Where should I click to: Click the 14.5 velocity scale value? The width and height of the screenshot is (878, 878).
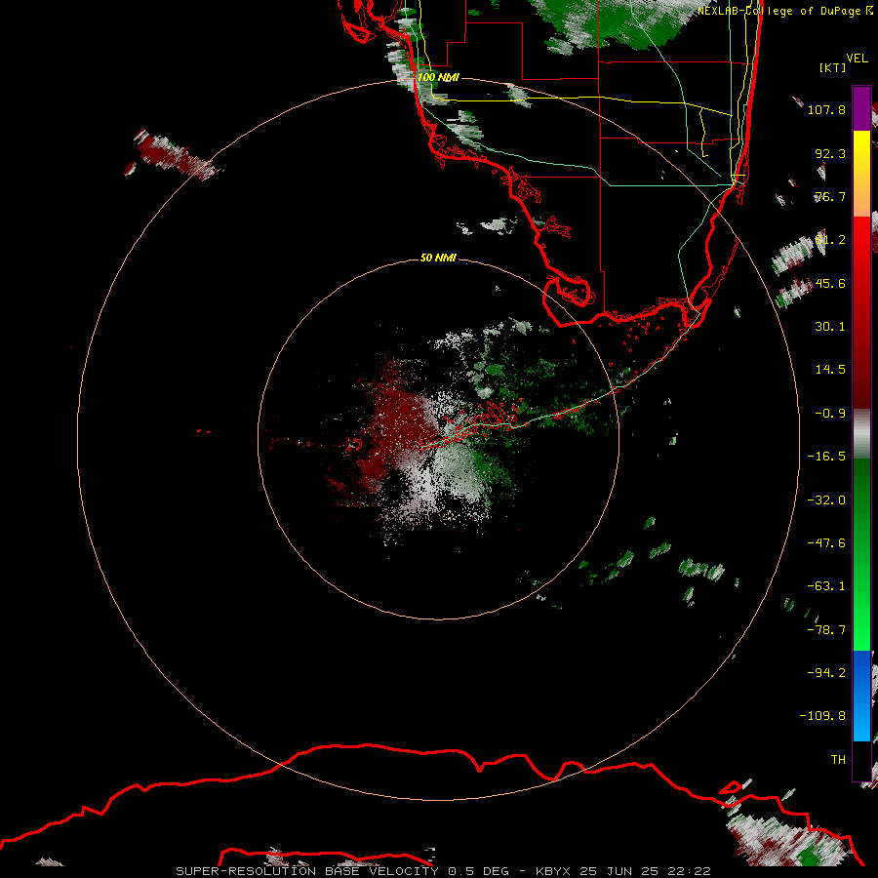click(830, 370)
